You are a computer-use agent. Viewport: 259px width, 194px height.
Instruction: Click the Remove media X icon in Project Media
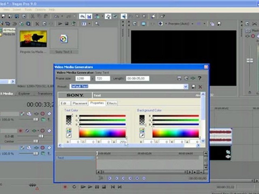coord(37,24)
